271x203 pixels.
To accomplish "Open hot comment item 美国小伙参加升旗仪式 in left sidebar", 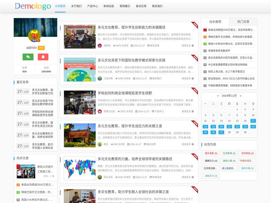I will point(37,200).
